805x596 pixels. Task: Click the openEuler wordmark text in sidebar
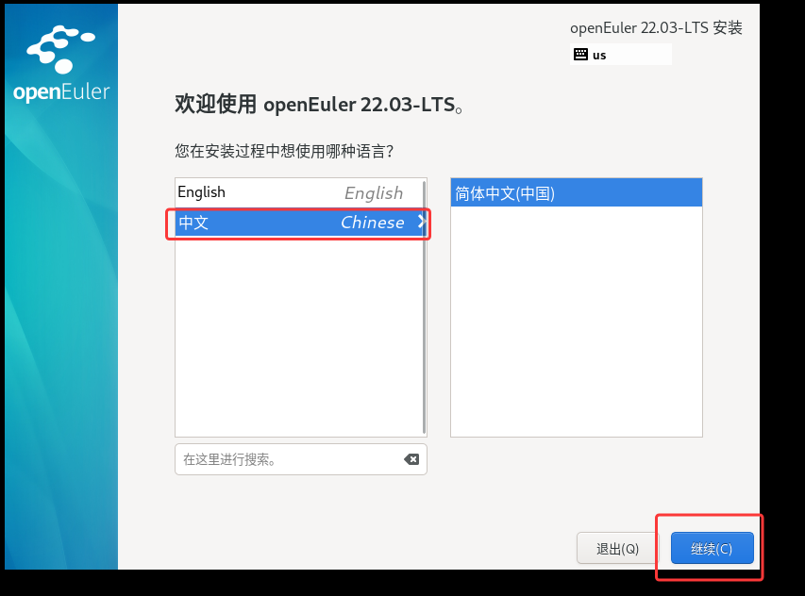61,91
